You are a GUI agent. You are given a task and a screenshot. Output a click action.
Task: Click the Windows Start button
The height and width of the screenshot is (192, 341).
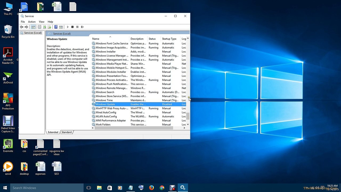pyautogui.click(x=5, y=188)
